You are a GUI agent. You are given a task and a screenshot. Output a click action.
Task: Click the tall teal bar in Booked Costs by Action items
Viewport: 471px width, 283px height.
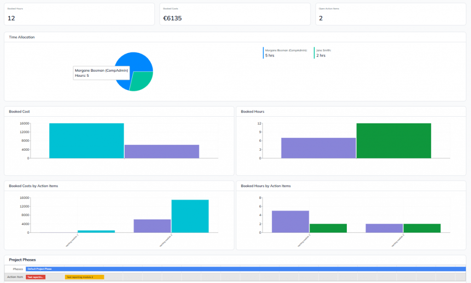pos(190,216)
